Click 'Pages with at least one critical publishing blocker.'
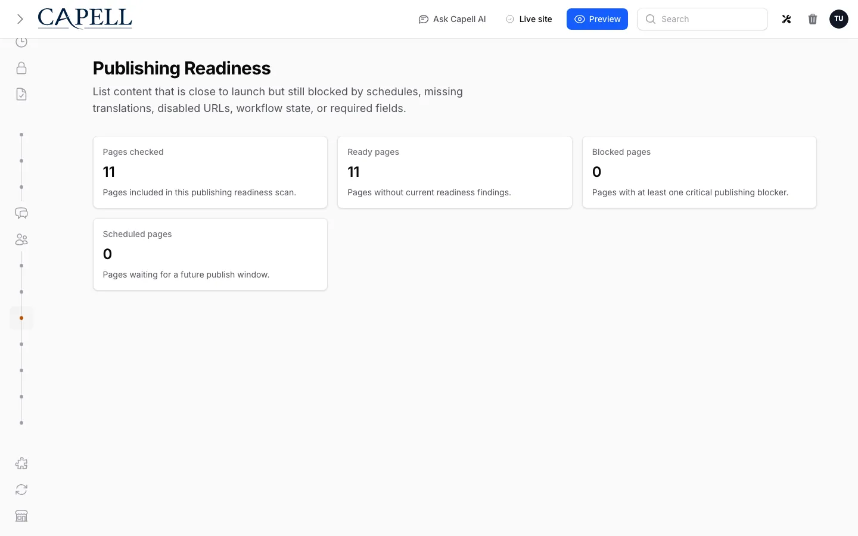This screenshot has height=536, width=858. tap(690, 192)
